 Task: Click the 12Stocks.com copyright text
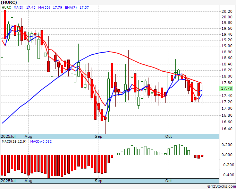click(221, 187)
